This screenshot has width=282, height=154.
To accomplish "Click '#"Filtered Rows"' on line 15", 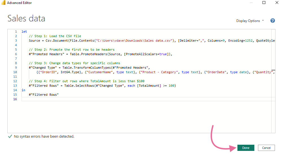I will 44,95.
